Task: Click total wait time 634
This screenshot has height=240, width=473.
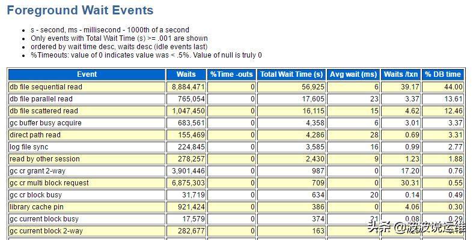Action: [x=318, y=195]
